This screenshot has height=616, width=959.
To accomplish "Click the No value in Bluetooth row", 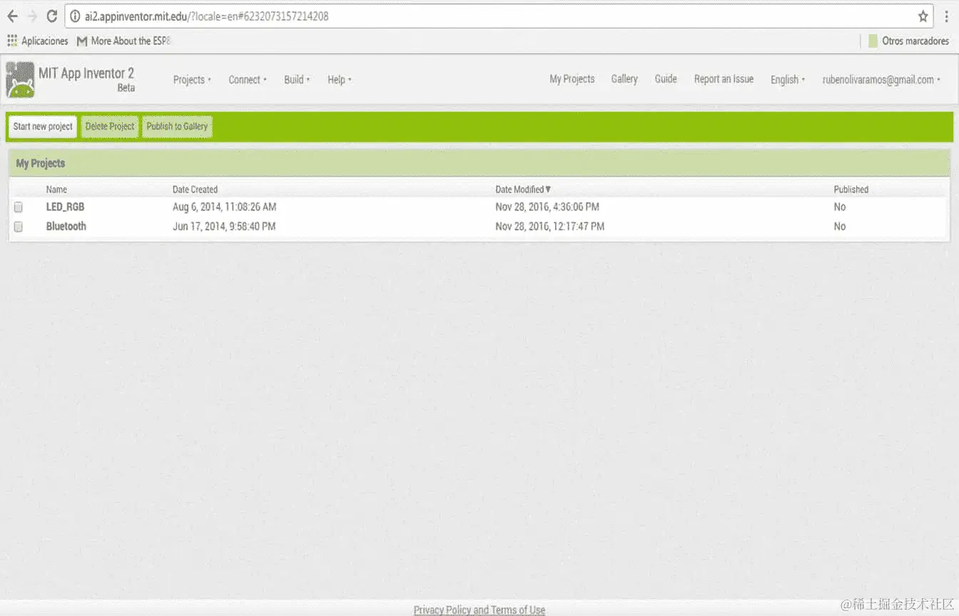I will click(x=840, y=226).
